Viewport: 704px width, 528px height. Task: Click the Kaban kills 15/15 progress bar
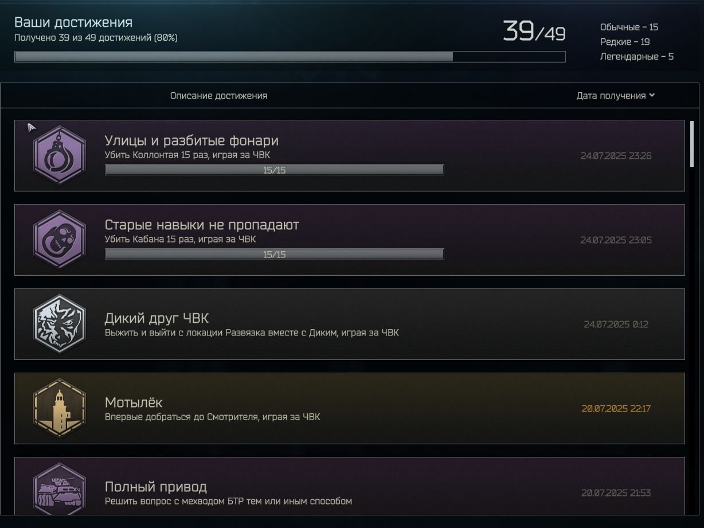274,255
